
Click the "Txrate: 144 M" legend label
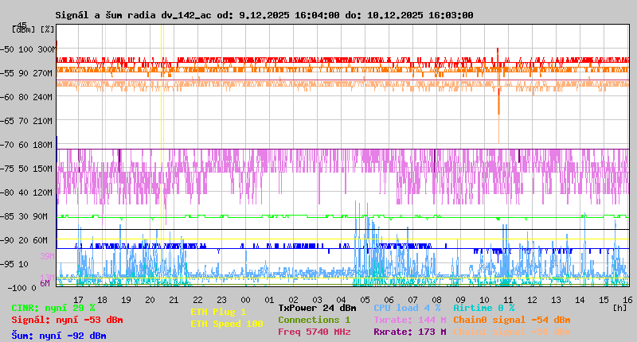click(410, 320)
